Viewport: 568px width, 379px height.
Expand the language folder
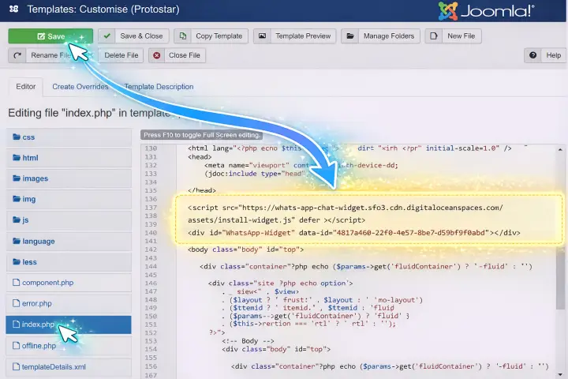38,242
